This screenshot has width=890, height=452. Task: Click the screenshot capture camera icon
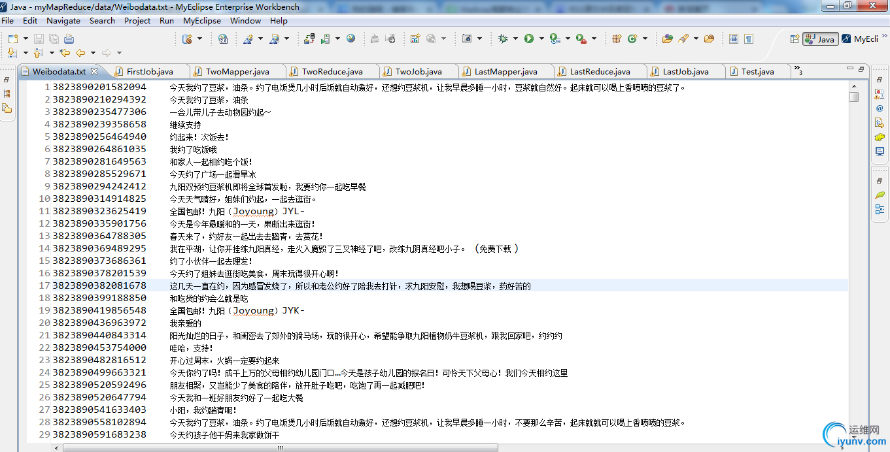(x=467, y=39)
